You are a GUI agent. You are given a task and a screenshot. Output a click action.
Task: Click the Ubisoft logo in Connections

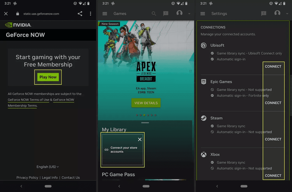click(203, 45)
